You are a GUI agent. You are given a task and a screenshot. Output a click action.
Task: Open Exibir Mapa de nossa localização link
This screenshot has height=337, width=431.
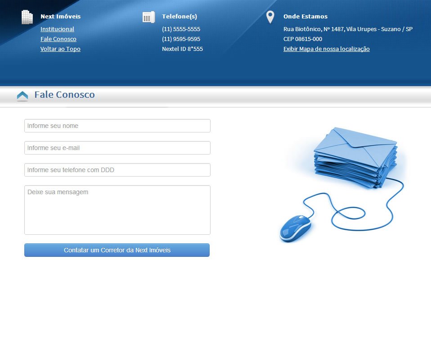pos(326,49)
